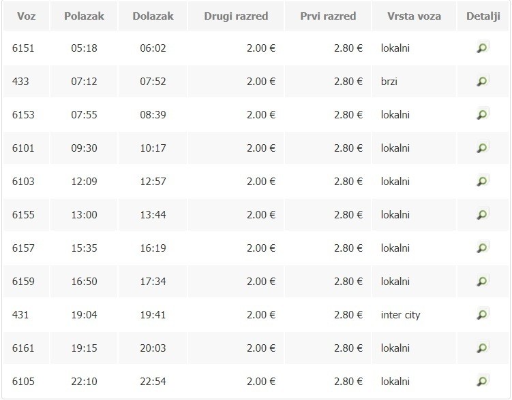The image size is (512, 400).
Task: View details for train 6105
Action: 482,382
